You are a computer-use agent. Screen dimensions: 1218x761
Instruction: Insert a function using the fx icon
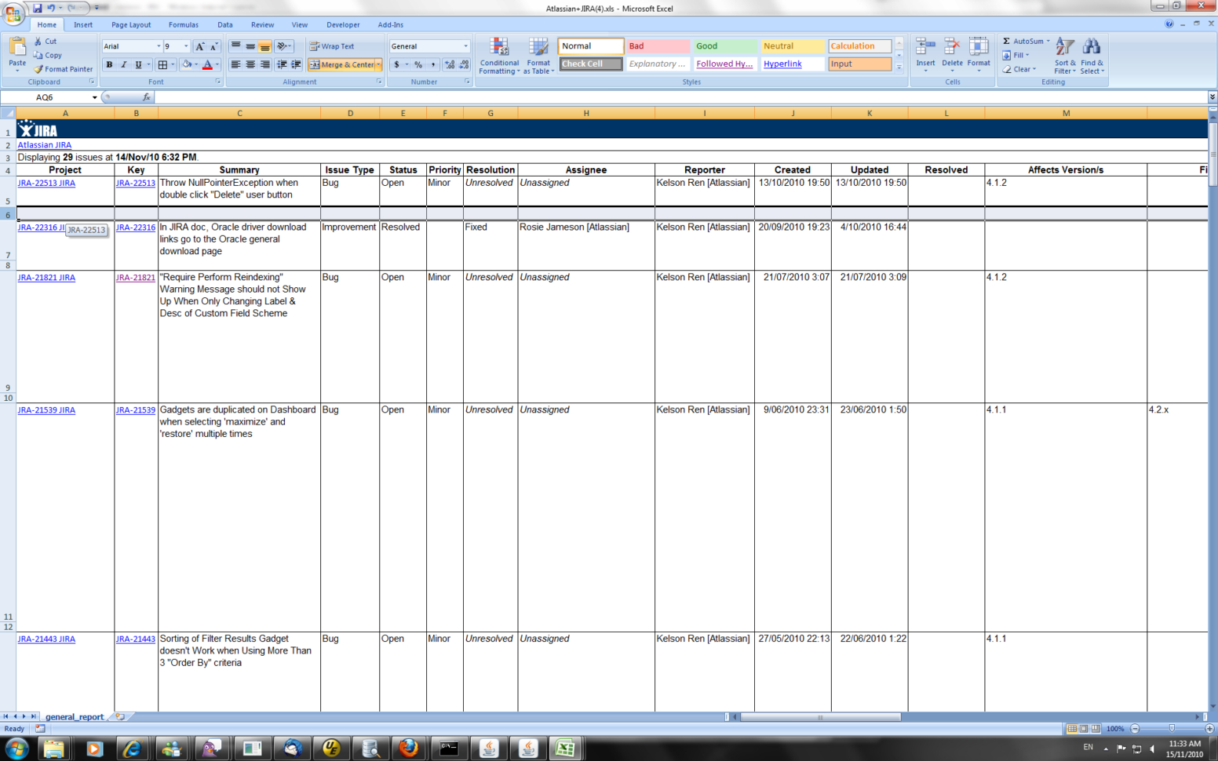(x=146, y=96)
